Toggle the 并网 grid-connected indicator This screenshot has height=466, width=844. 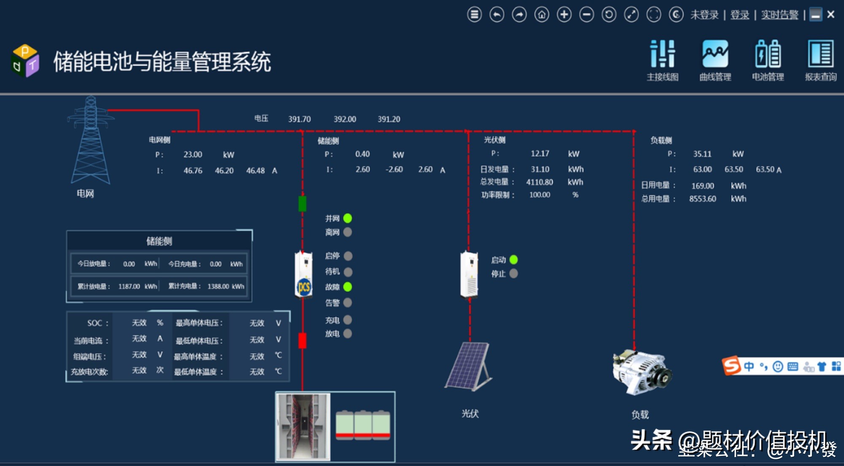(347, 218)
